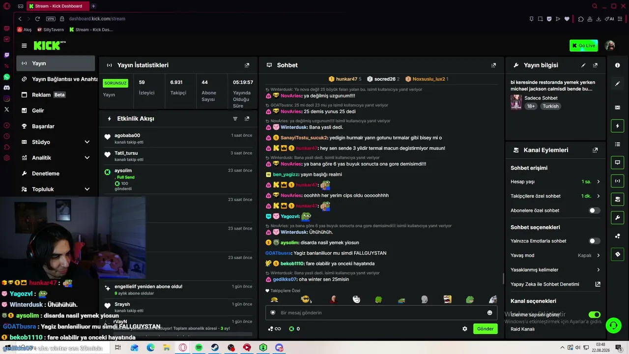This screenshot has width=629, height=354.
Task: Open Twitch from the Opera sidebar
Action: 6,55
